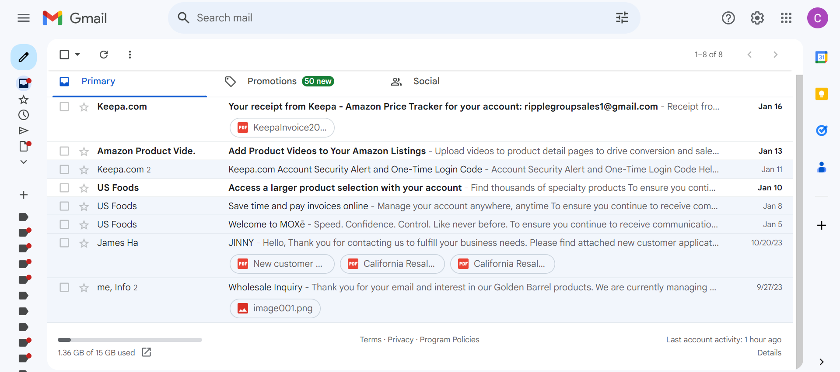840x372 pixels.
Task: Open Snoozed clock icon in sidebar
Action: [24, 115]
